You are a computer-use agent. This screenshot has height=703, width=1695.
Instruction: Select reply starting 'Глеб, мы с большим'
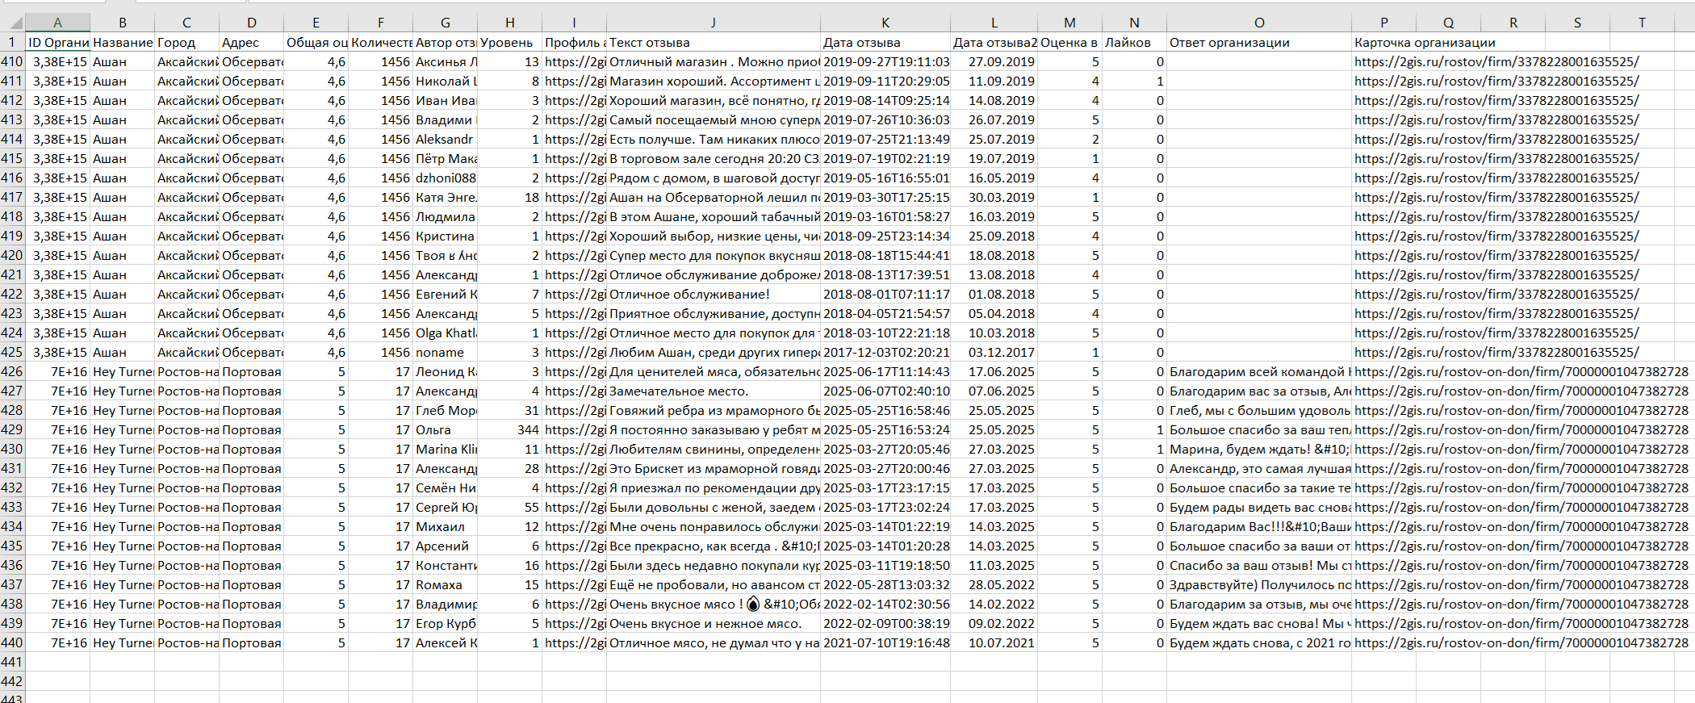(x=1259, y=410)
